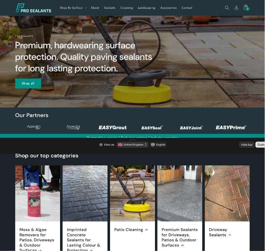Open the Driveway Sealants category link
The height and width of the screenshot is (251, 265).
tap(220, 232)
